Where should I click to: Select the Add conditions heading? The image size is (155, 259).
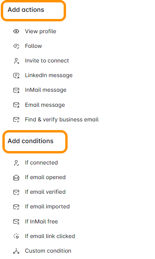[x=30, y=141]
